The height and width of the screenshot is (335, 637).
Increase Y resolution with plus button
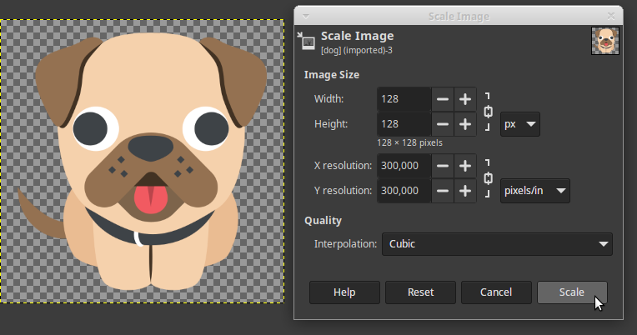465,191
